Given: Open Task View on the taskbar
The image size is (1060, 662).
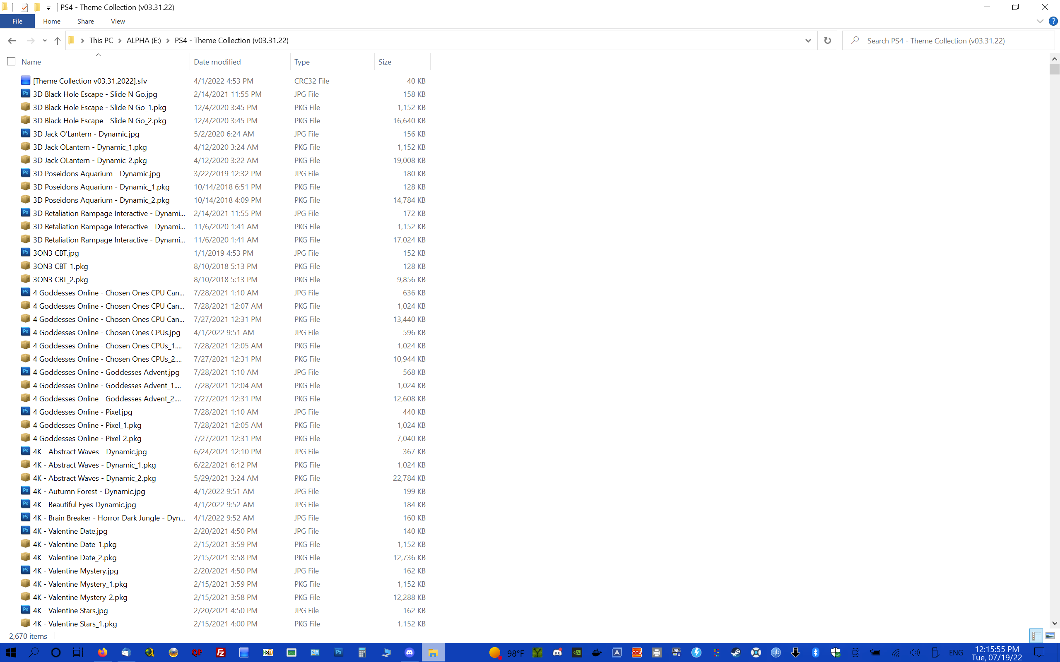Looking at the screenshot, I should (78, 652).
